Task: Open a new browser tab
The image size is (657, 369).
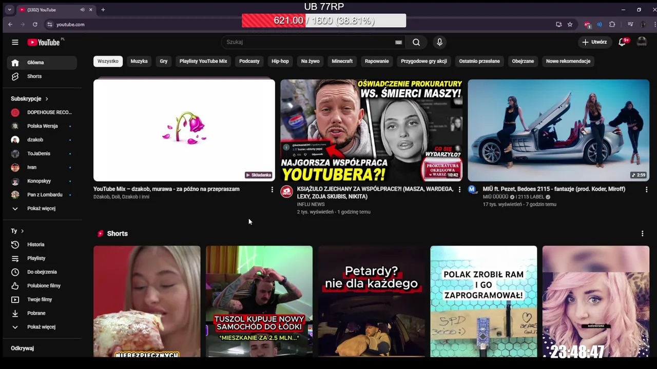Action: pos(103,10)
